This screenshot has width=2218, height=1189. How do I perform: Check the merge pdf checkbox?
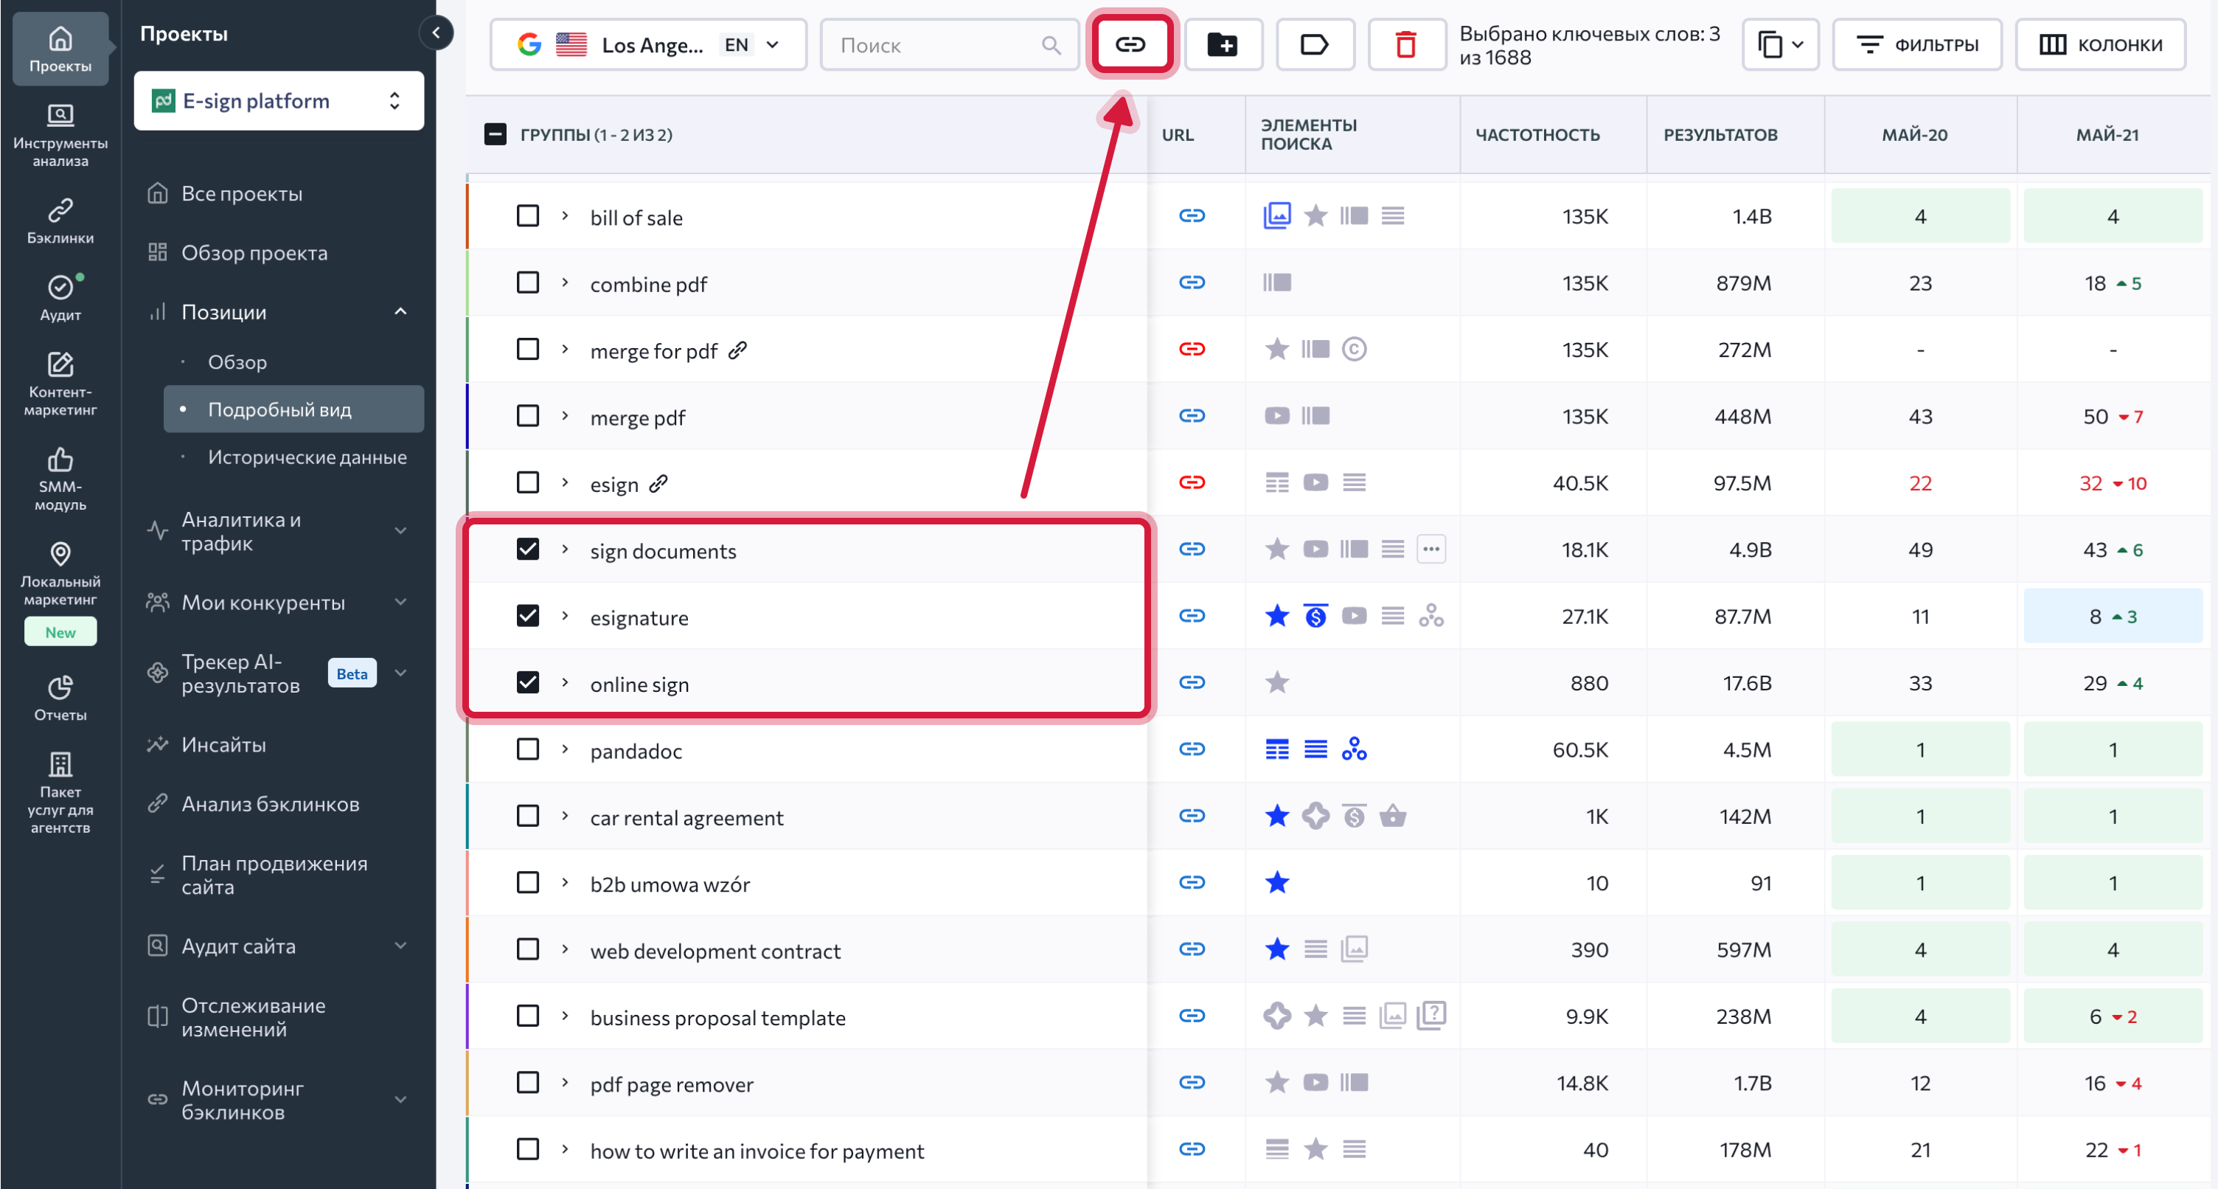[528, 416]
